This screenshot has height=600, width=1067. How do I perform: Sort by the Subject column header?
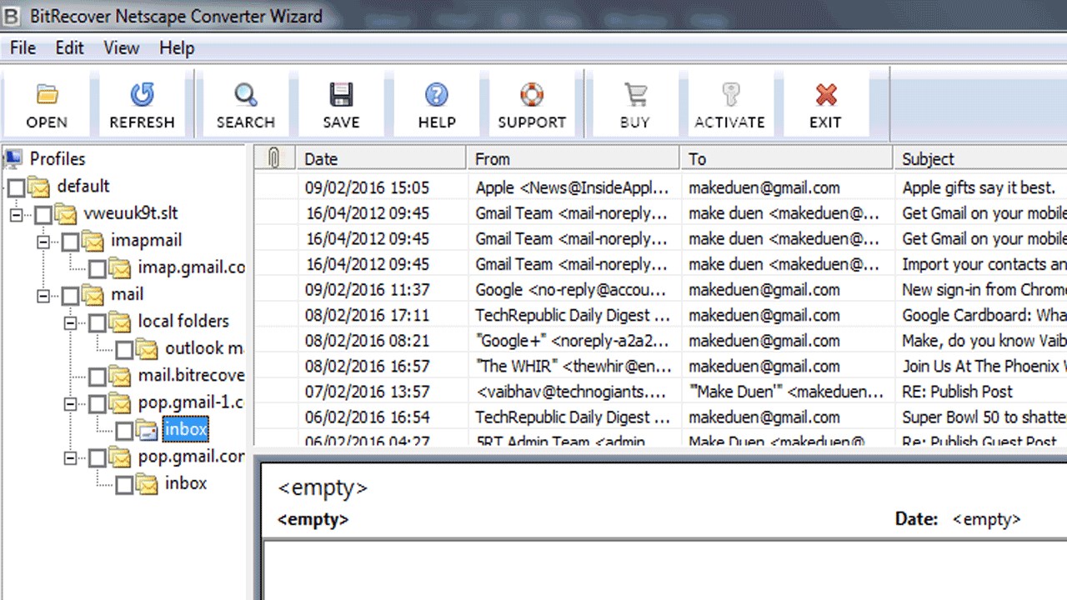pyautogui.click(x=980, y=158)
